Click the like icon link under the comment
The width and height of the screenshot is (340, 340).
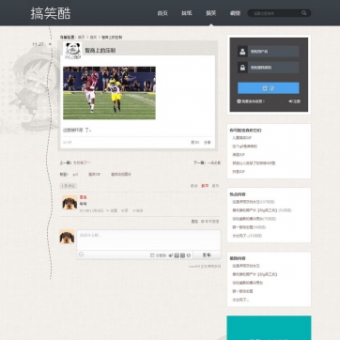coord(125,210)
